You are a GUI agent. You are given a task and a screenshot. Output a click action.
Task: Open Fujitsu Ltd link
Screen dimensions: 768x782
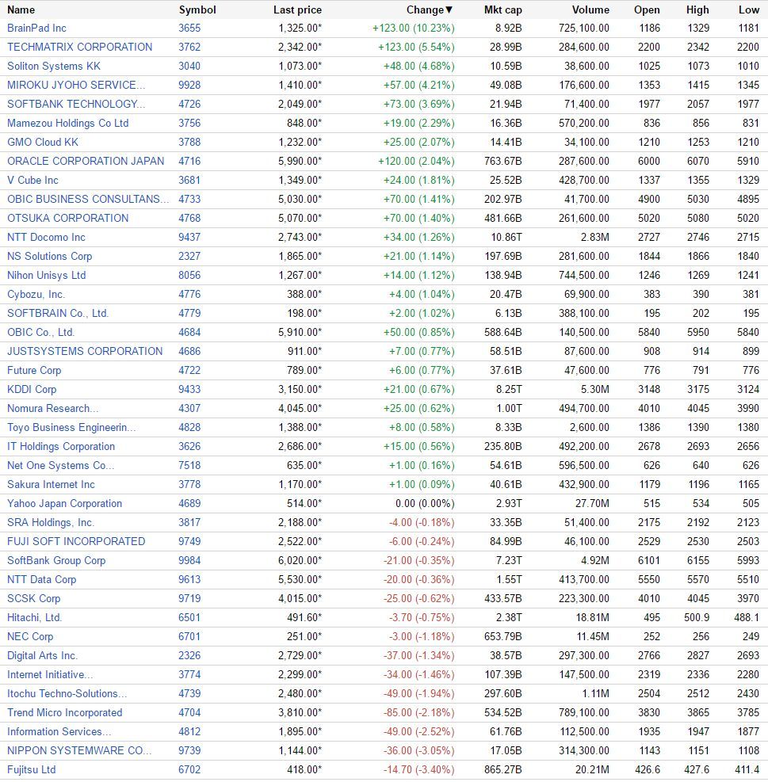click(x=32, y=769)
